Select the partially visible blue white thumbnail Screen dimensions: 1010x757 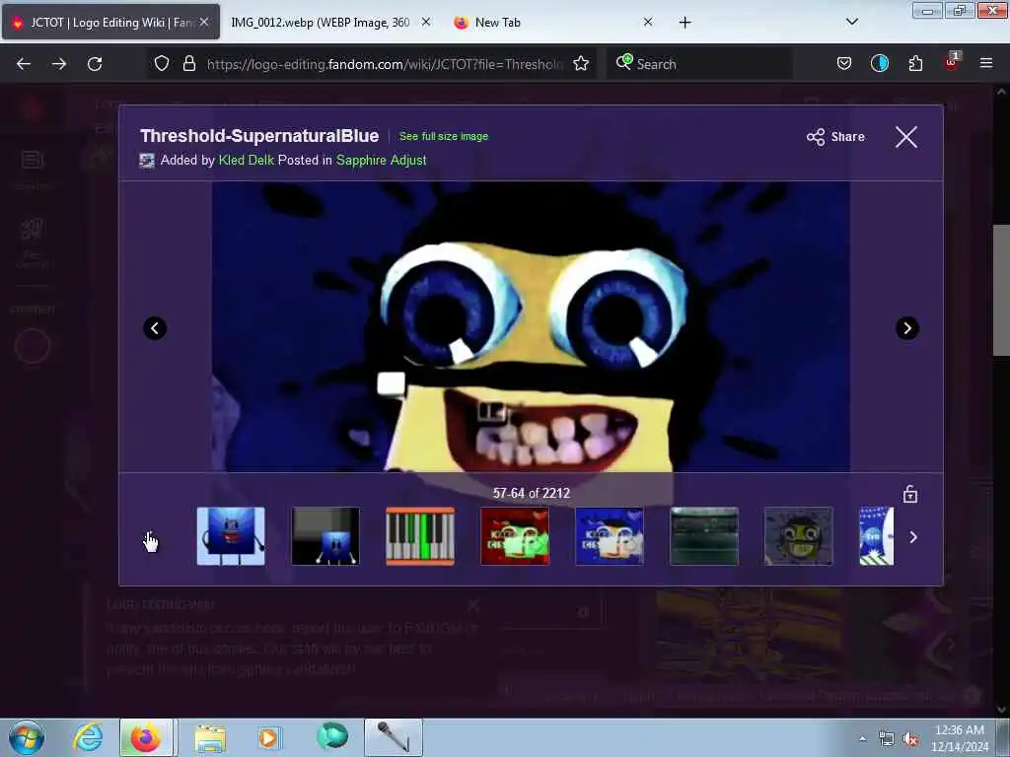[876, 536]
